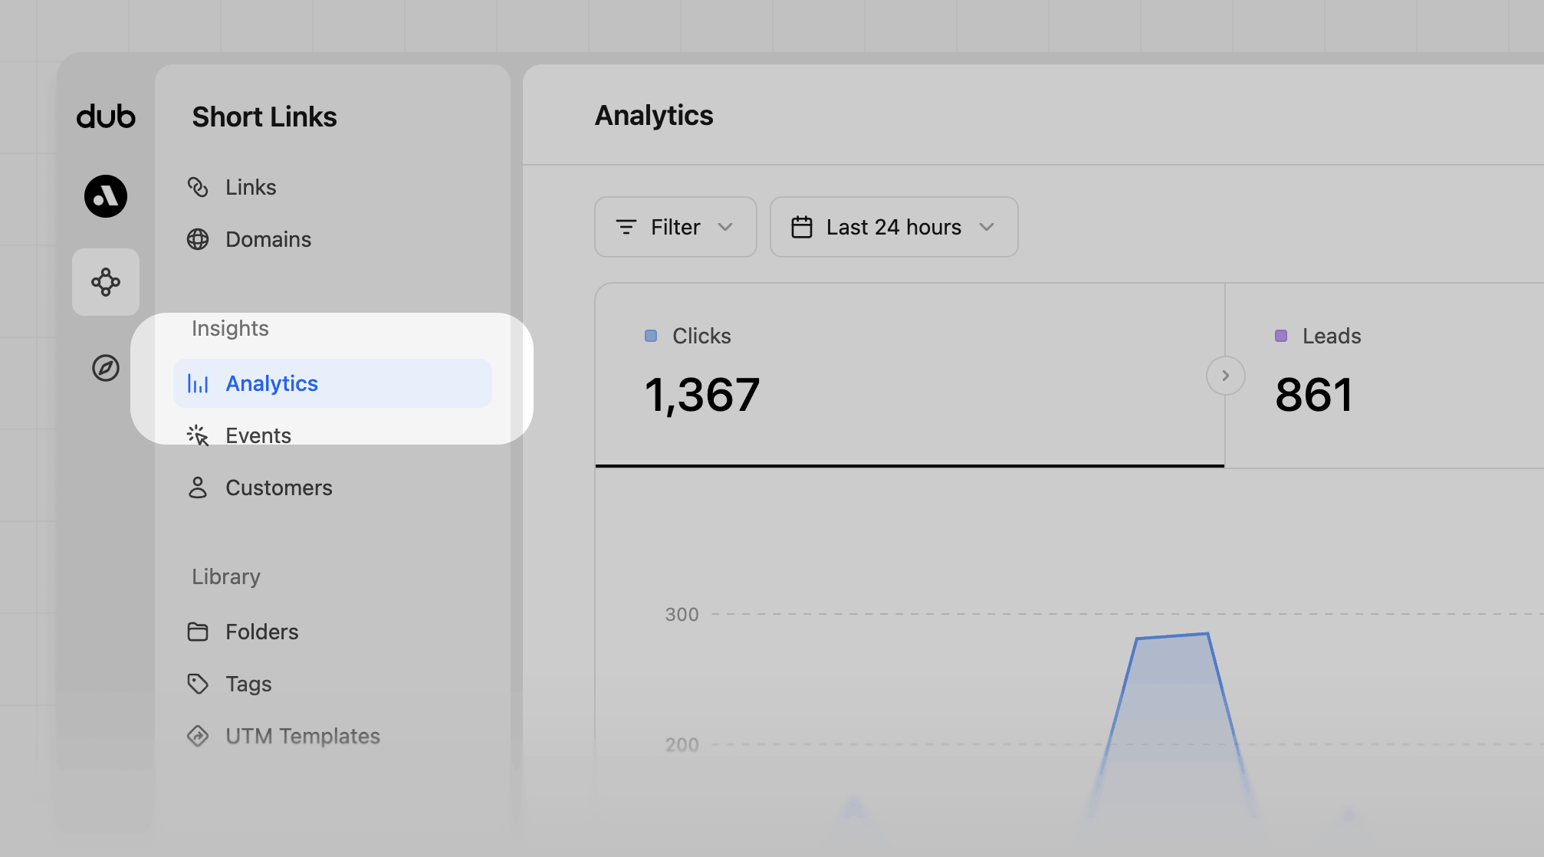Open Tags under Library
The width and height of the screenshot is (1544, 857).
coord(332,684)
